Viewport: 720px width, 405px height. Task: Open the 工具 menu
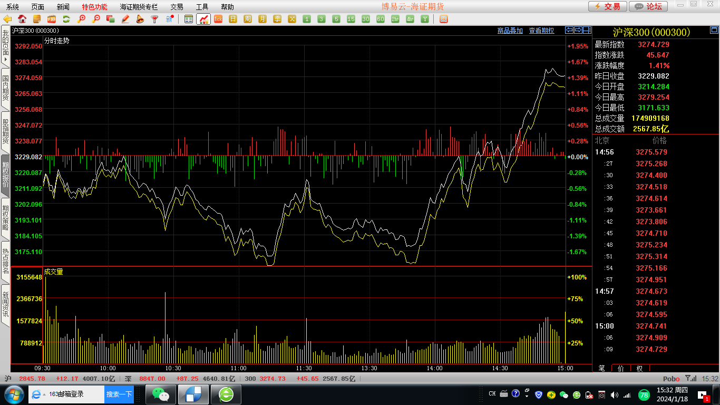click(202, 7)
